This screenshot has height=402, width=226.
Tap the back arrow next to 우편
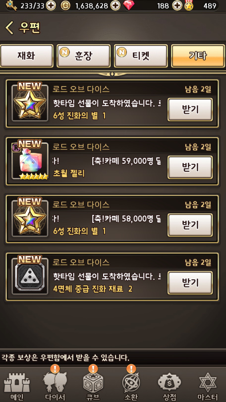(9, 28)
